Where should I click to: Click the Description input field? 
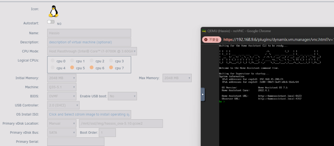(x=89, y=42)
